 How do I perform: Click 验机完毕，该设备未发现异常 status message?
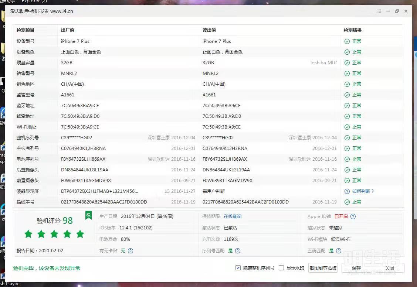47,268
